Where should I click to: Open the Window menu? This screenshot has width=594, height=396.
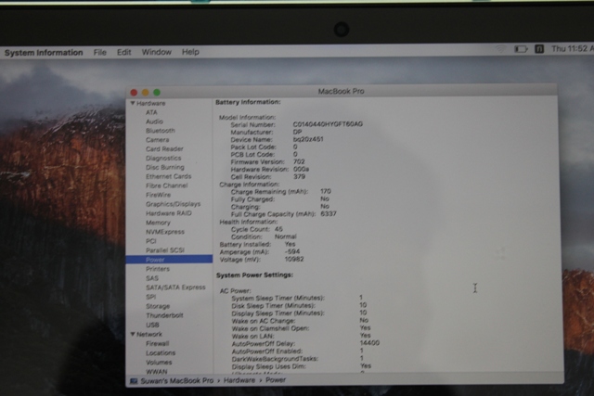point(157,52)
